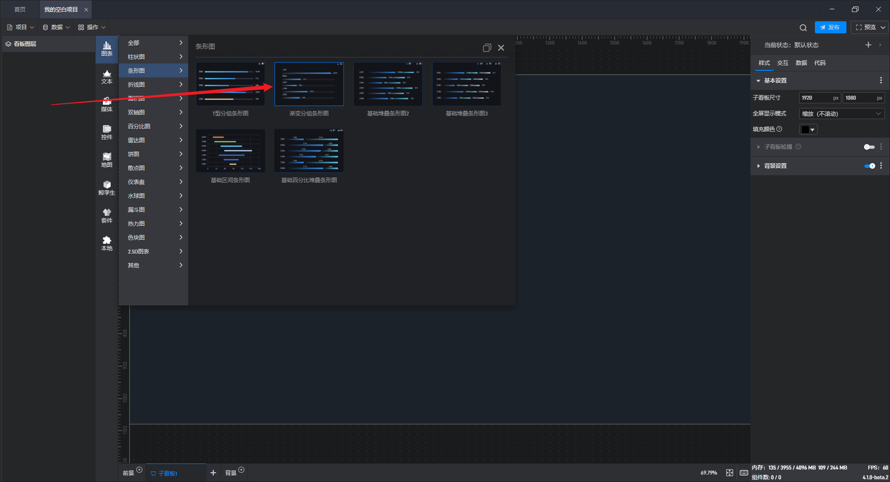Open the 填充颜色 color swatch picker
Screen dimensions: 890x482
click(808, 130)
